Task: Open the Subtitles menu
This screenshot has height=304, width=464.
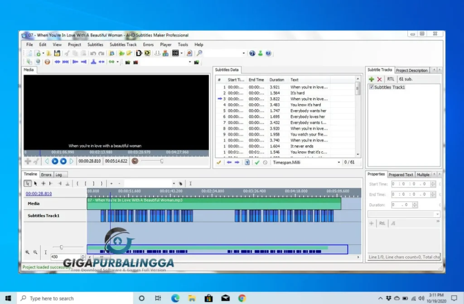Action: point(95,44)
